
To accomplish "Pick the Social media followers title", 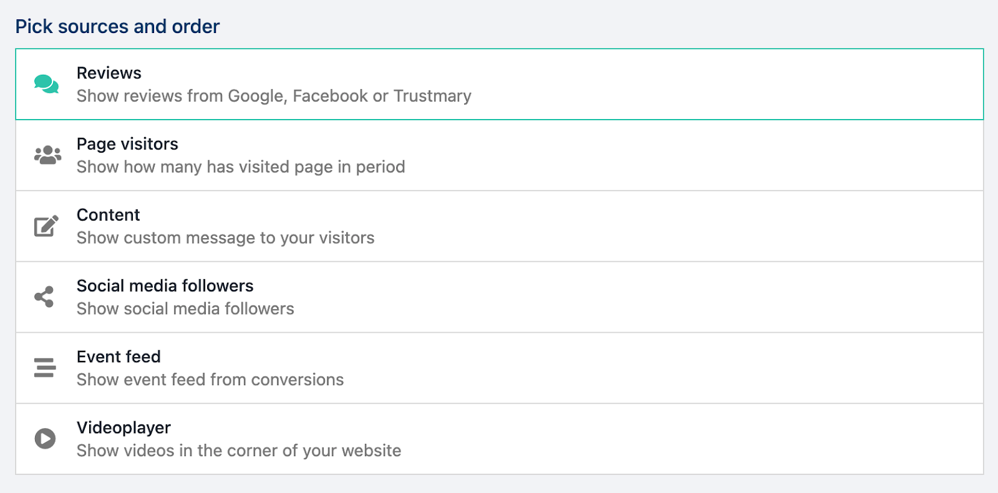I will point(165,286).
